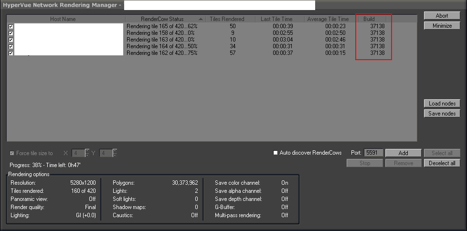Click the tile size X field

pos(78,153)
